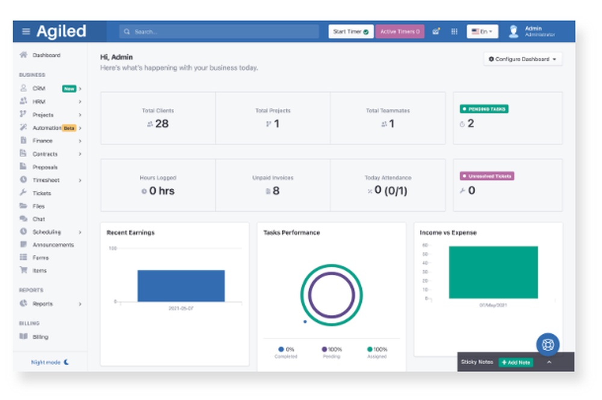Focus the Search input field
The height and width of the screenshot is (400, 602).
click(x=219, y=32)
